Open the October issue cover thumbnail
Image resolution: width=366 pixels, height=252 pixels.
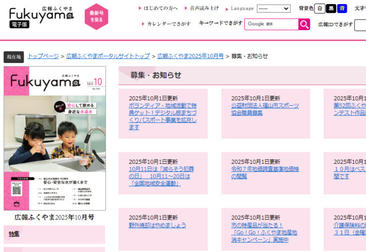tap(55, 138)
